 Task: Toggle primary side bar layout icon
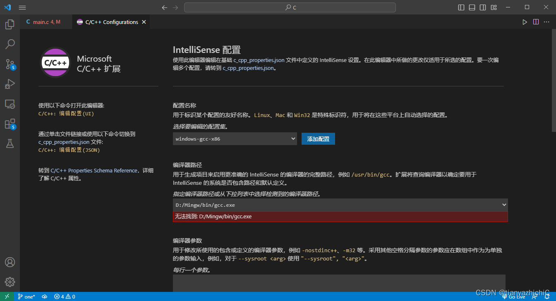(461, 7)
